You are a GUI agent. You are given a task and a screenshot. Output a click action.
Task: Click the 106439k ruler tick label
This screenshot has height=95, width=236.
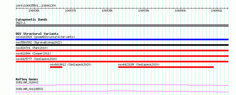[144, 11]
